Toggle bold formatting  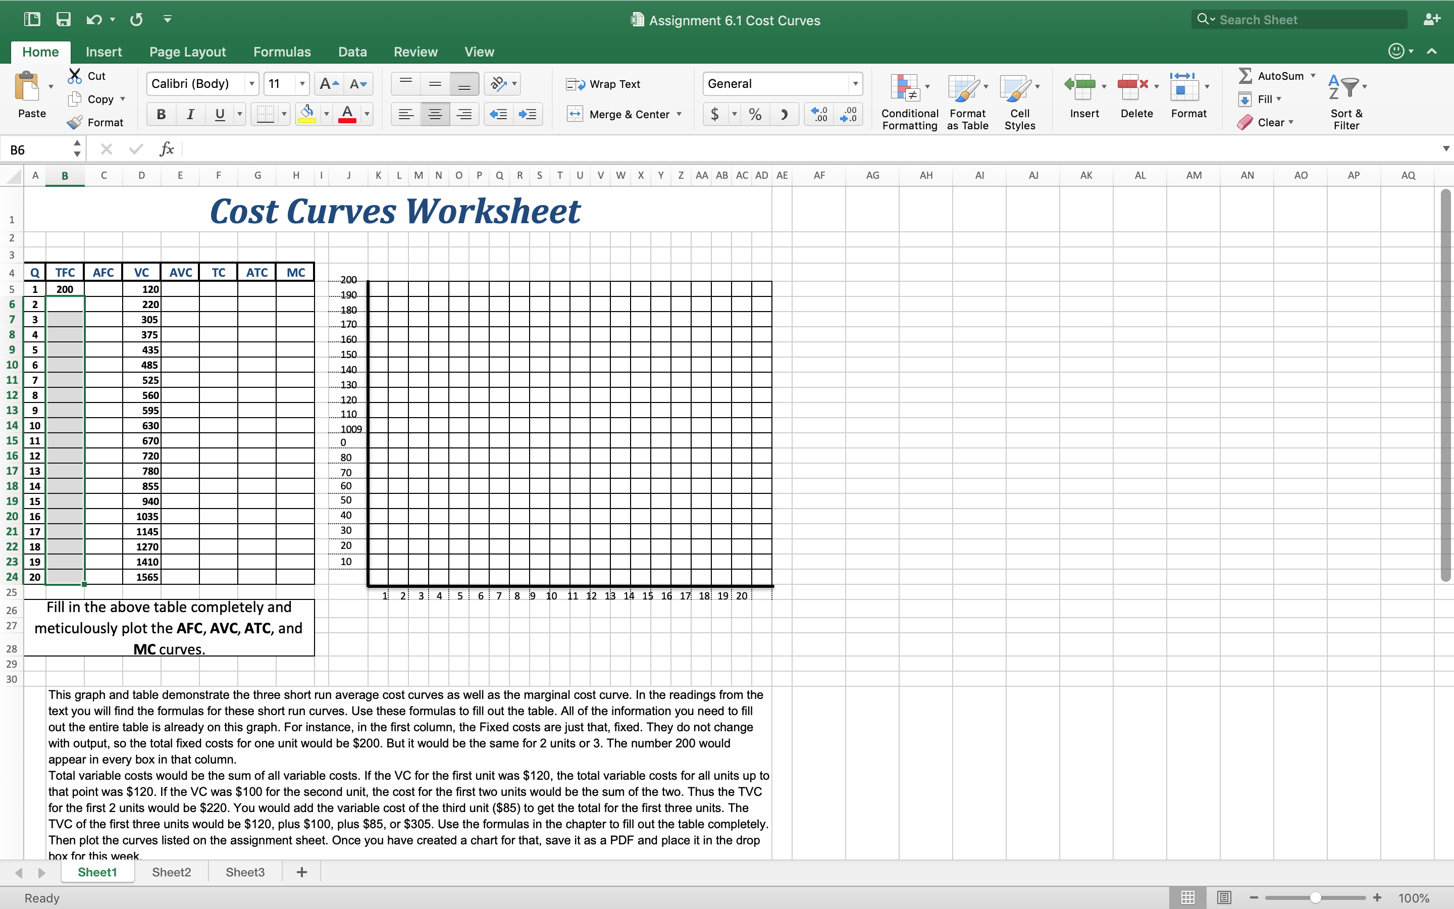click(161, 114)
